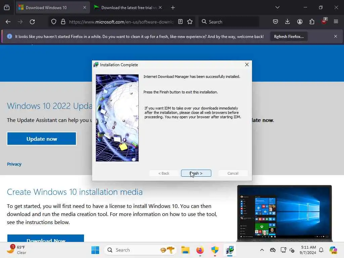Close the Download Windows 10 tab

tap(84, 7)
